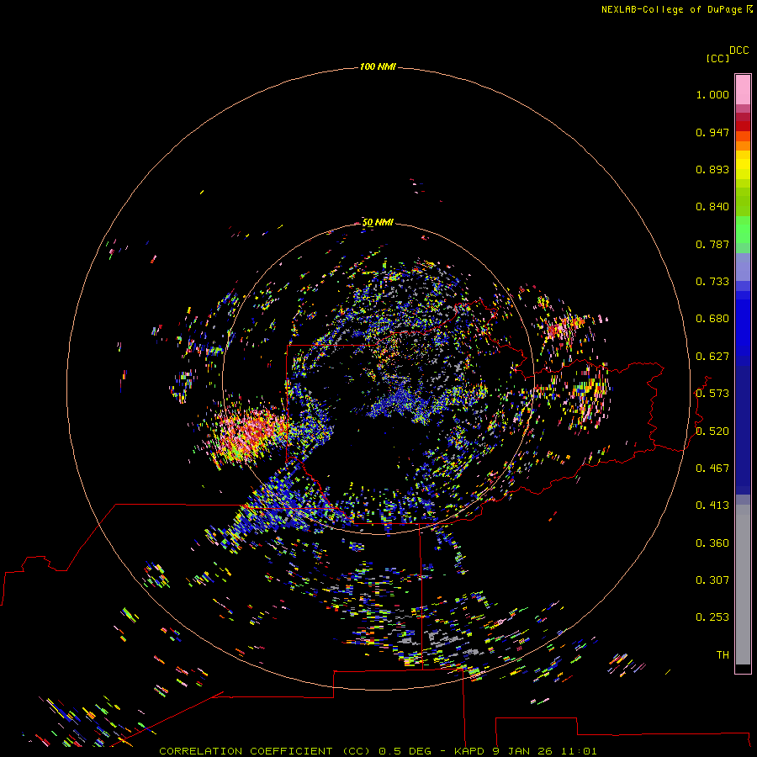757x757 pixels.
Task: Click the gray segment of the color bar
Action: pyautogui.click(x=743, y=585)
